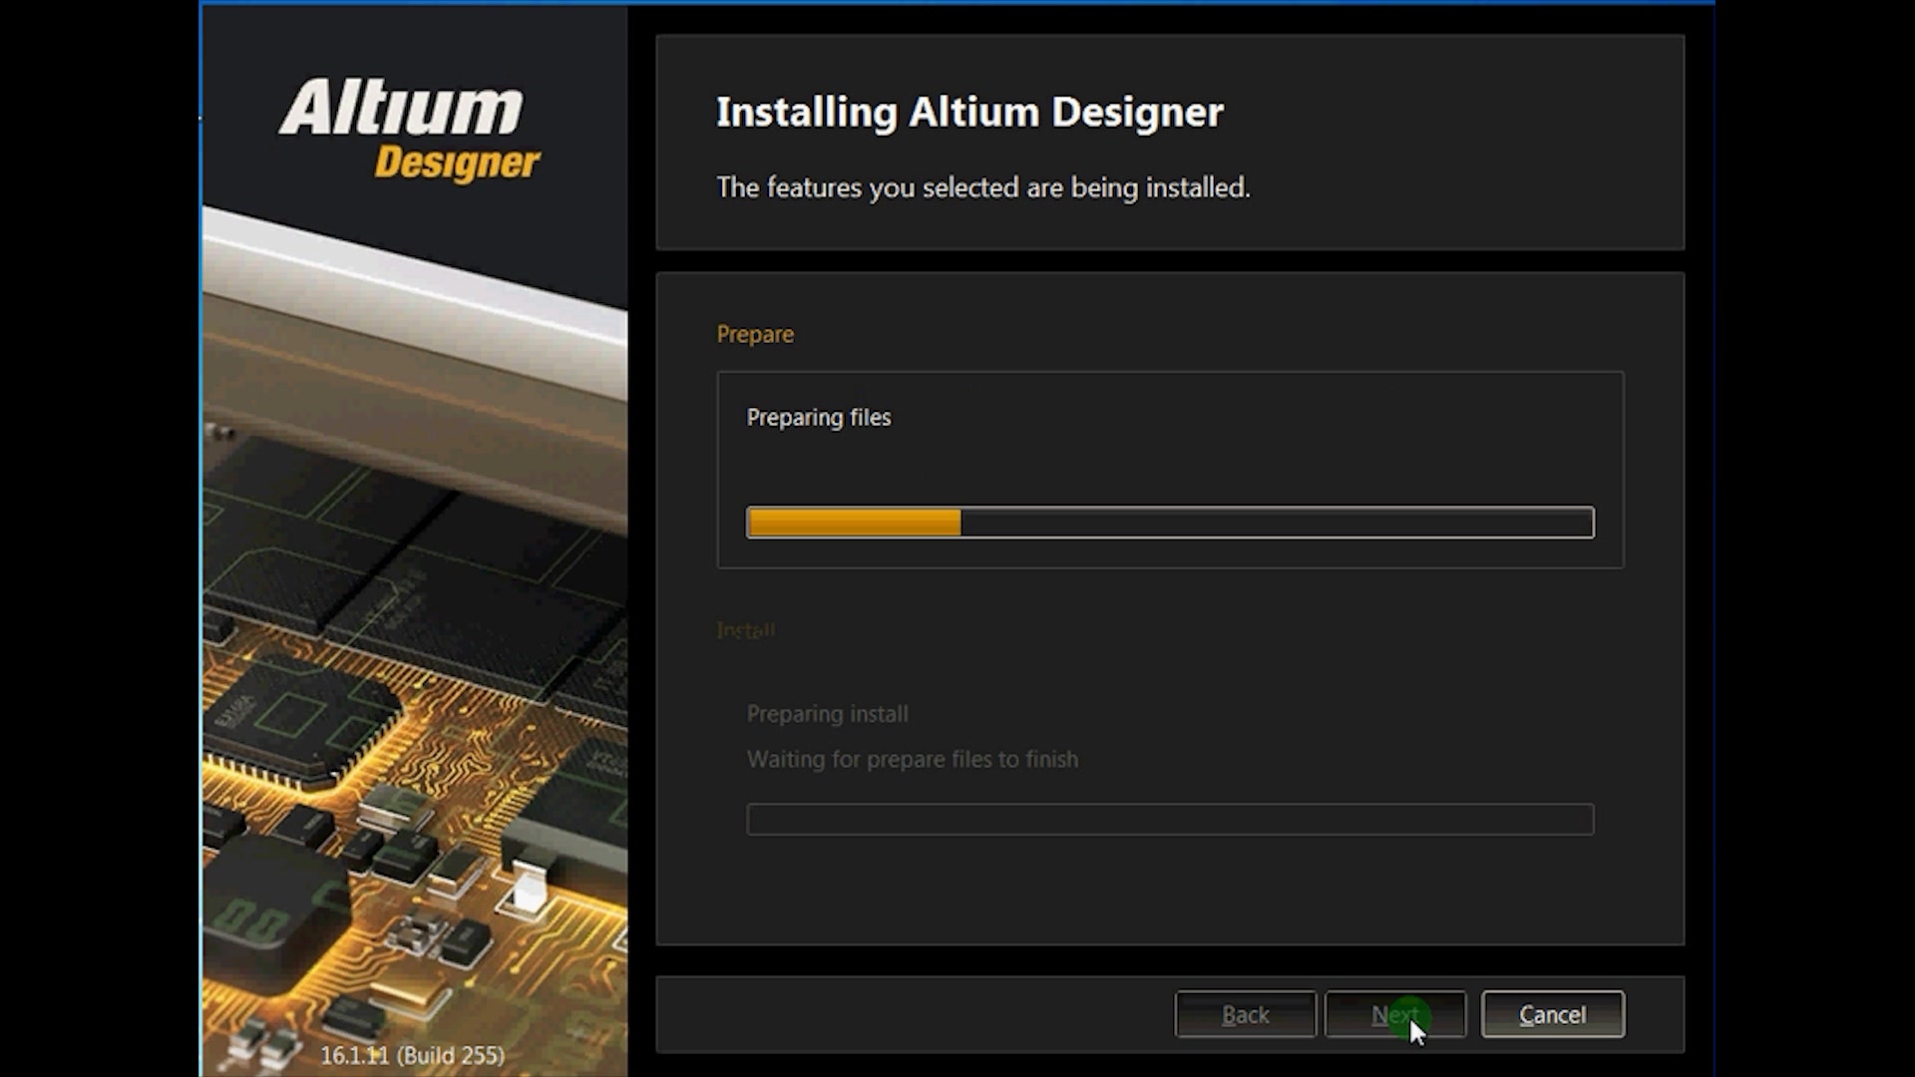Click the Preparing files status text
The height and width of the screenshot is (1077, 1915).
click(x=818, y=417)
